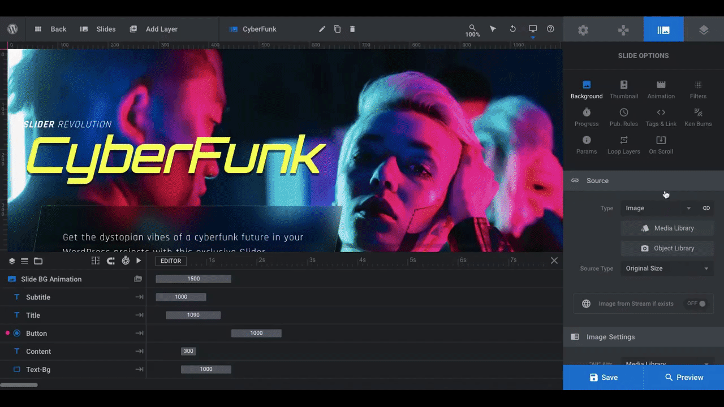Open the WordPress logo menu
Viewport: 724px width, 407px height.
click(12, 29)
